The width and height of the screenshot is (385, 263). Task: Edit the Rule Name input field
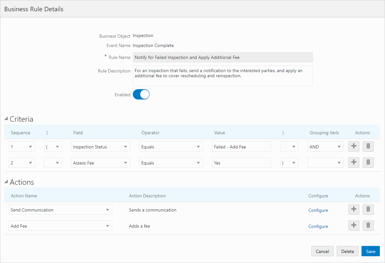223,57
